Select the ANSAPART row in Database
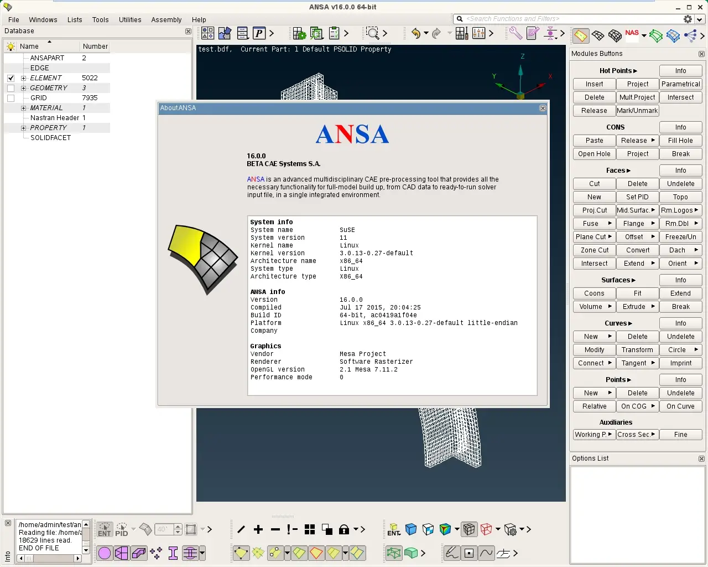The height and width of the screenshot is (567, 708). [56, 58]
